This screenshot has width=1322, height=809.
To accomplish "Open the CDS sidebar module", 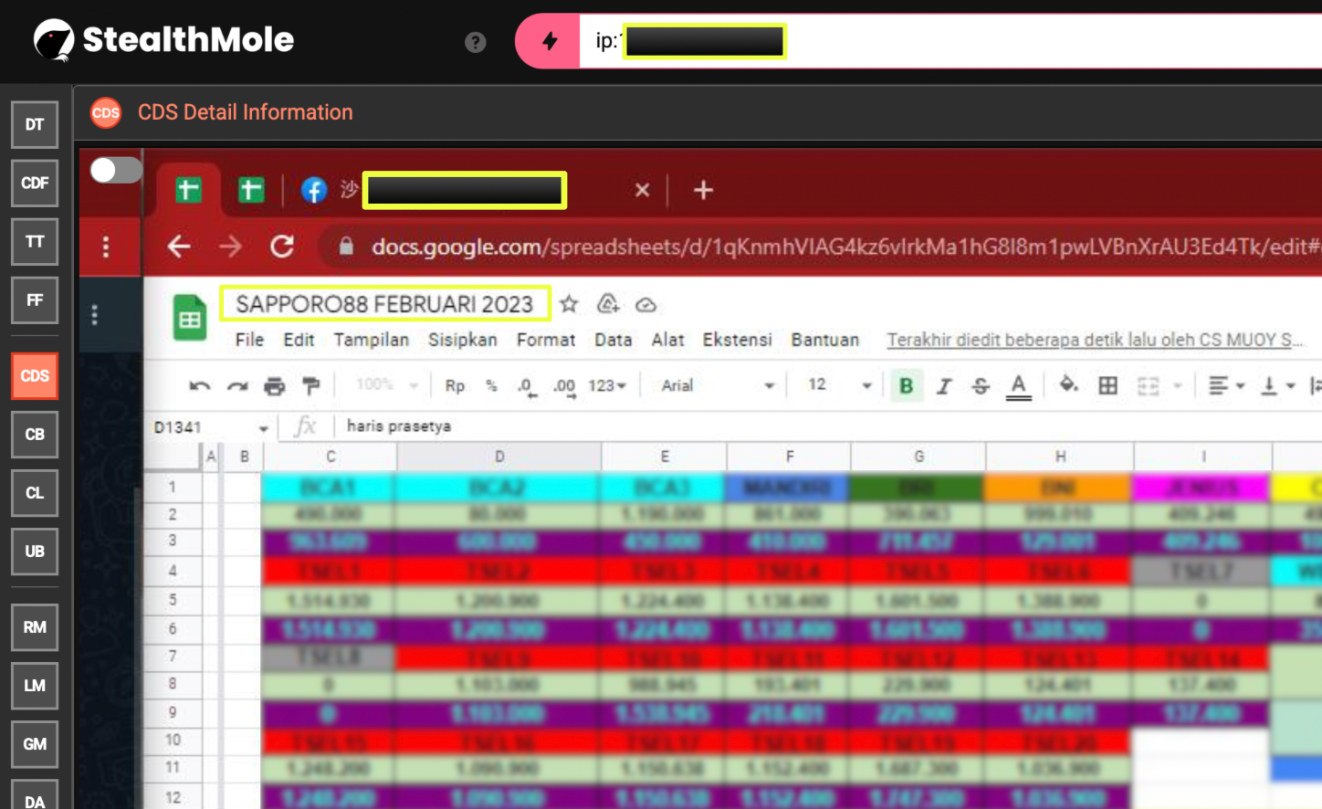I will tap(35, 376).
